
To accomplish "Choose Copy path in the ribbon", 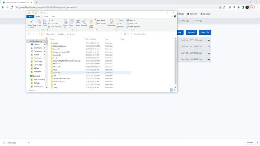I will pos(53,24).
